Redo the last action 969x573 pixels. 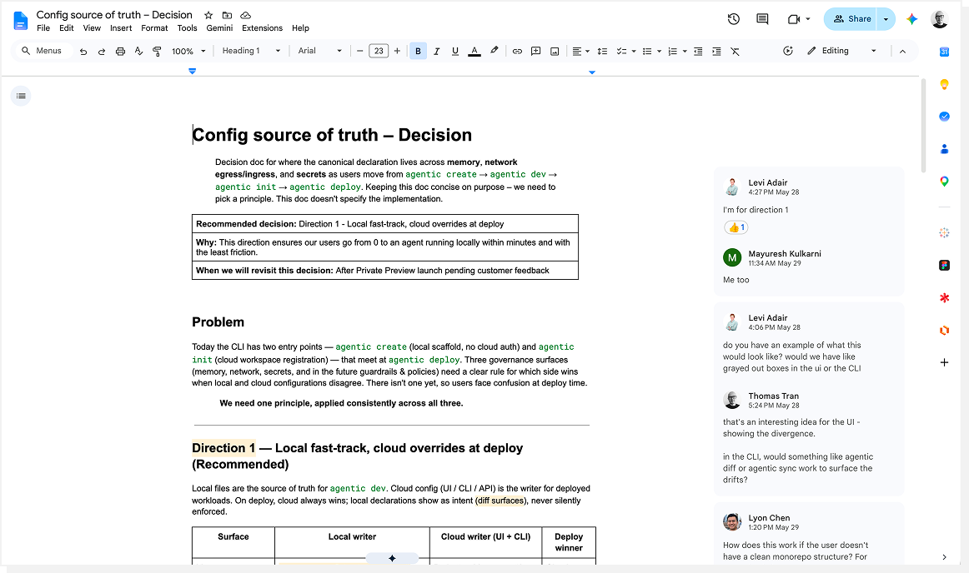coord(102,52)
